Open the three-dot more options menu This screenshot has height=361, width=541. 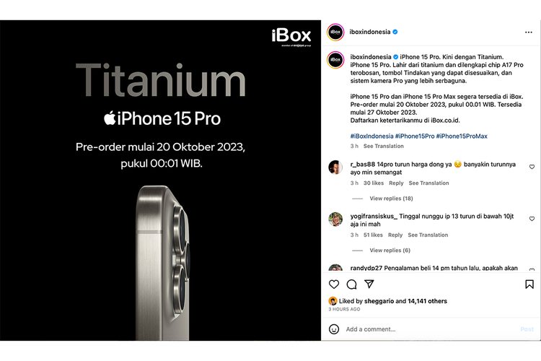coord(528,32)
